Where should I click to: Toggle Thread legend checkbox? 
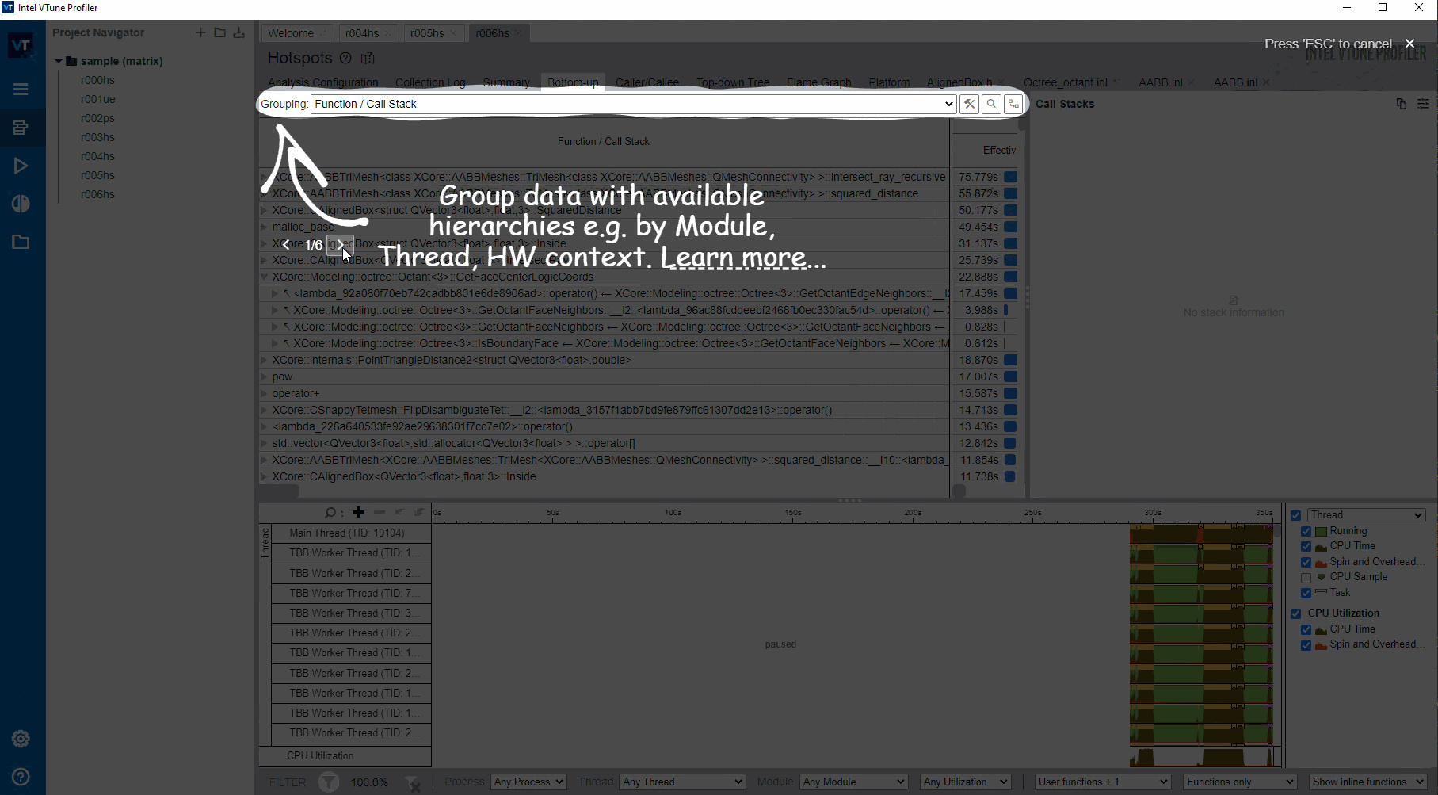[1296, 515]
